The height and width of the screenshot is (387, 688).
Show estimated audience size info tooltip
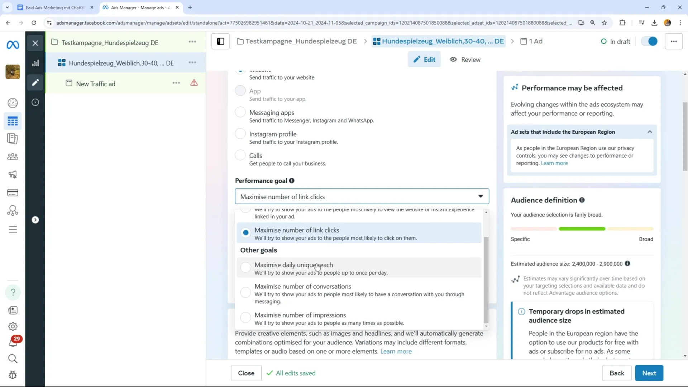coord(627,264)
